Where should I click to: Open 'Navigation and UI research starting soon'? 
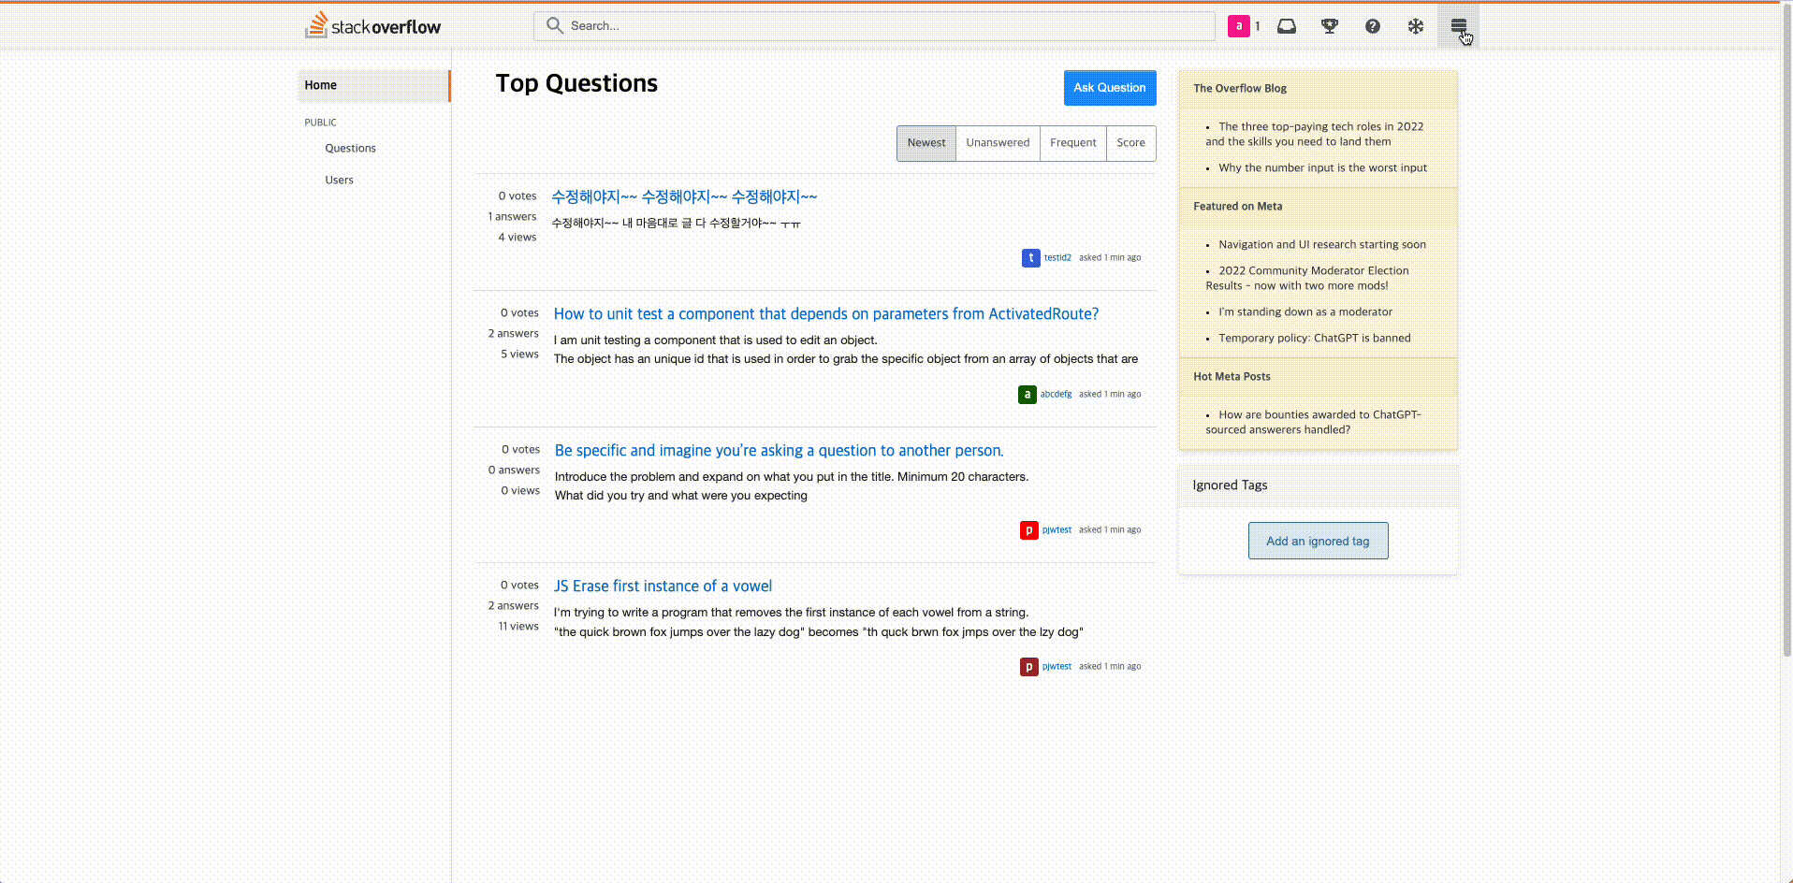[x=1322, y=245]
